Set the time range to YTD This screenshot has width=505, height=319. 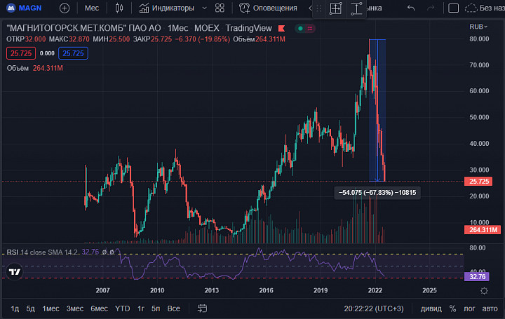122,308
